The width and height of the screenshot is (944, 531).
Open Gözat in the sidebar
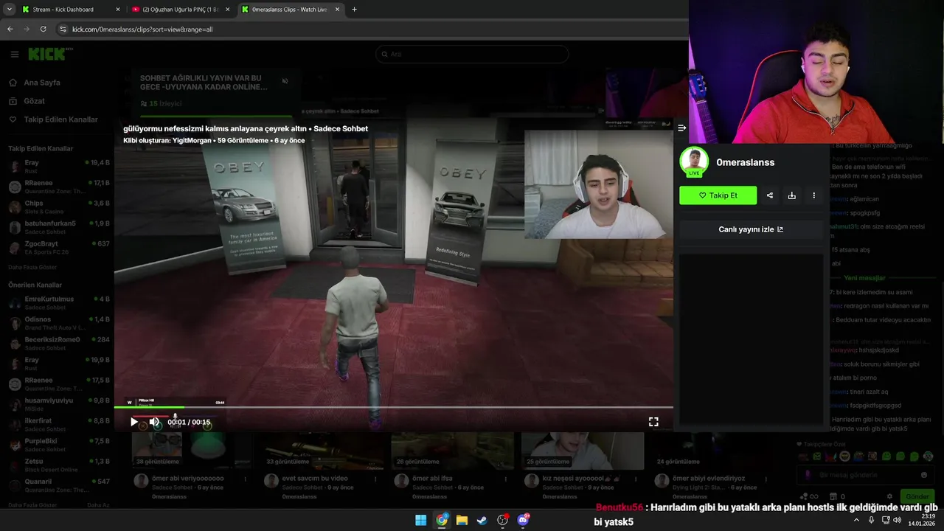pos(34,101)
